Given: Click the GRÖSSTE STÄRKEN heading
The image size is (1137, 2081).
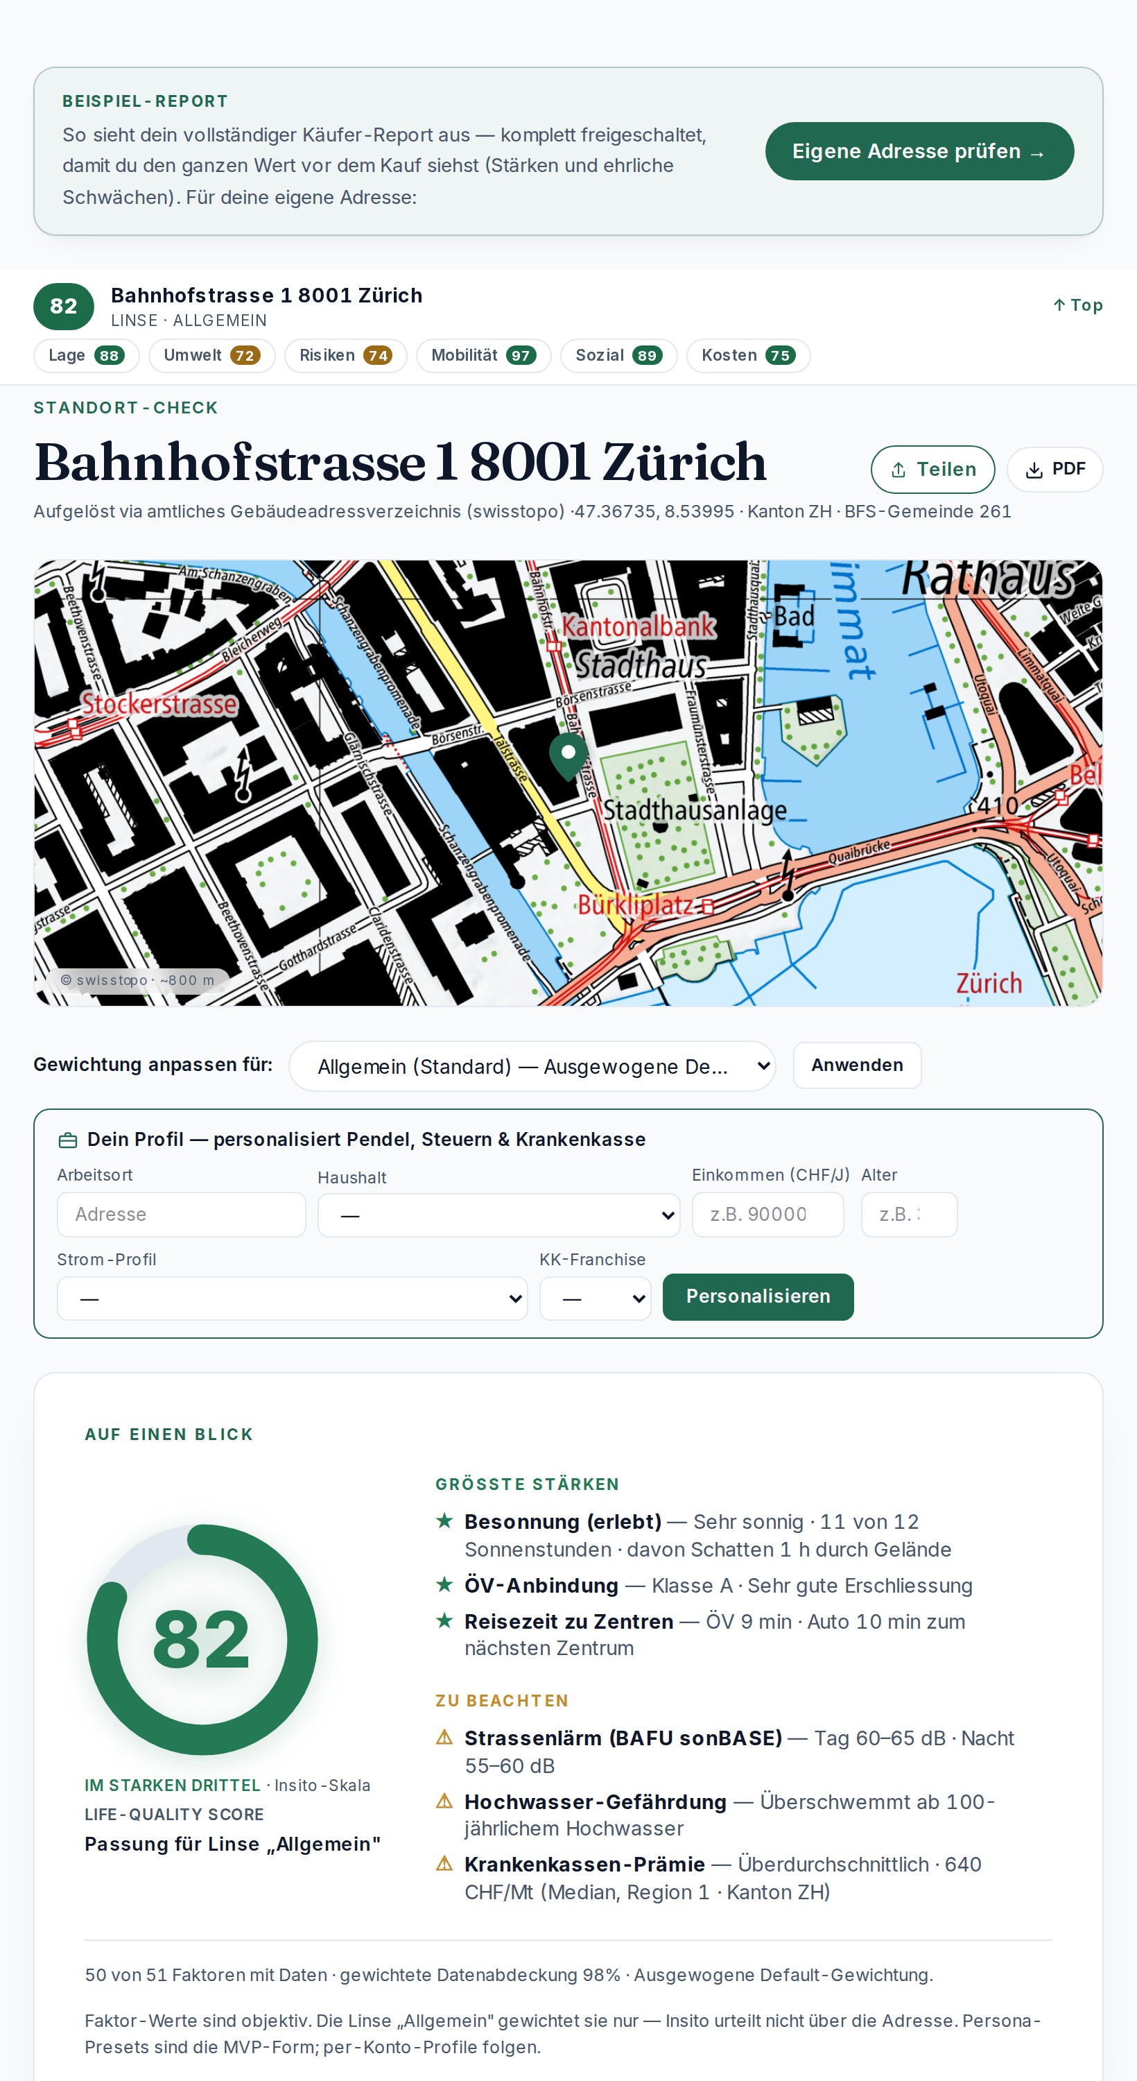Looking at the screenshot, I should pos(528,1484).
